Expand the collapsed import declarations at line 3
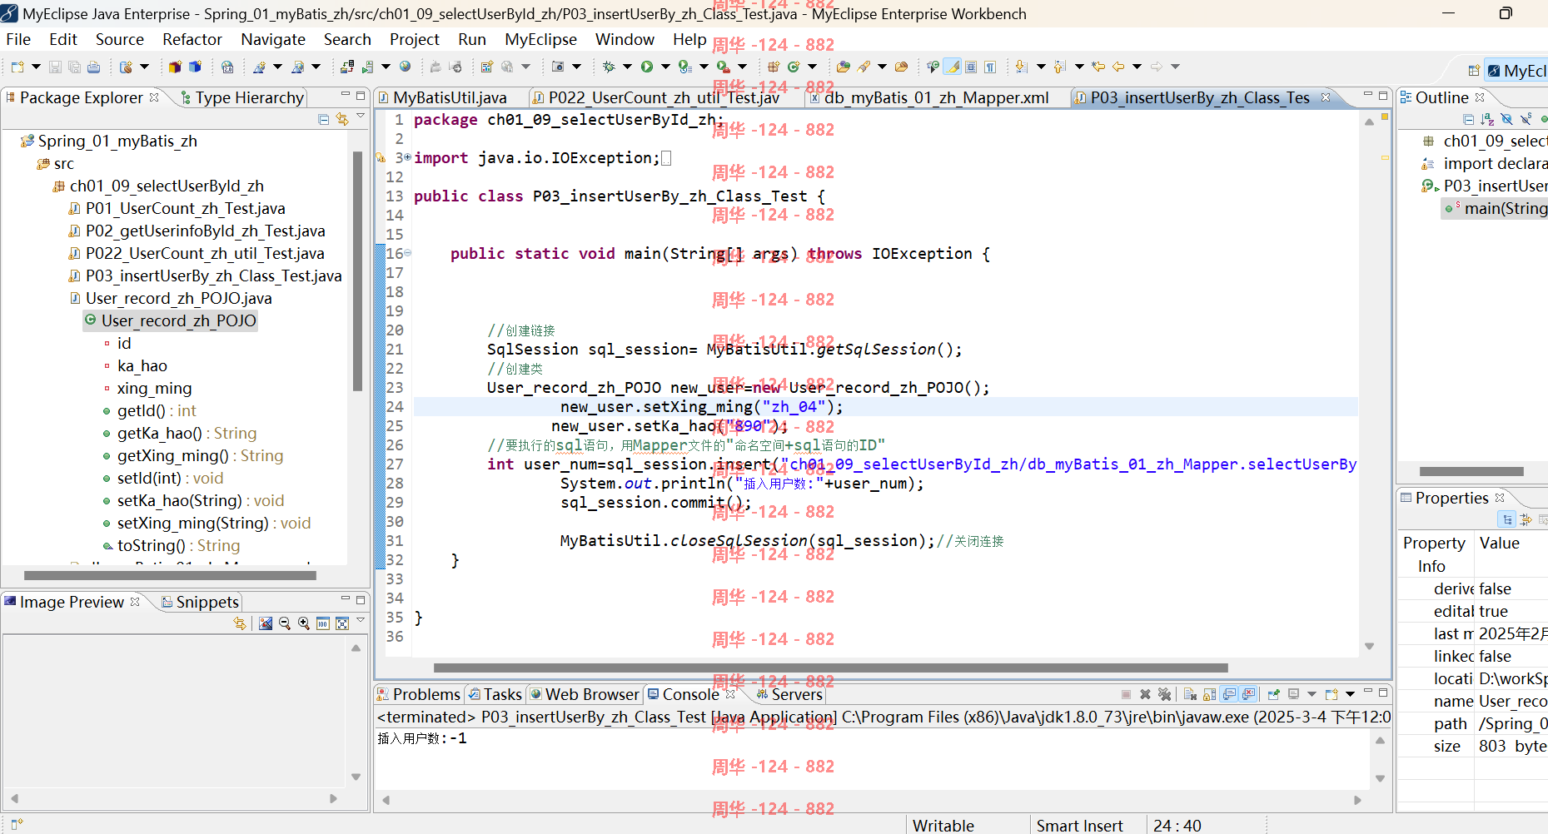The width and height of the screenshot is (1548, 834). [x=408, y=157]
